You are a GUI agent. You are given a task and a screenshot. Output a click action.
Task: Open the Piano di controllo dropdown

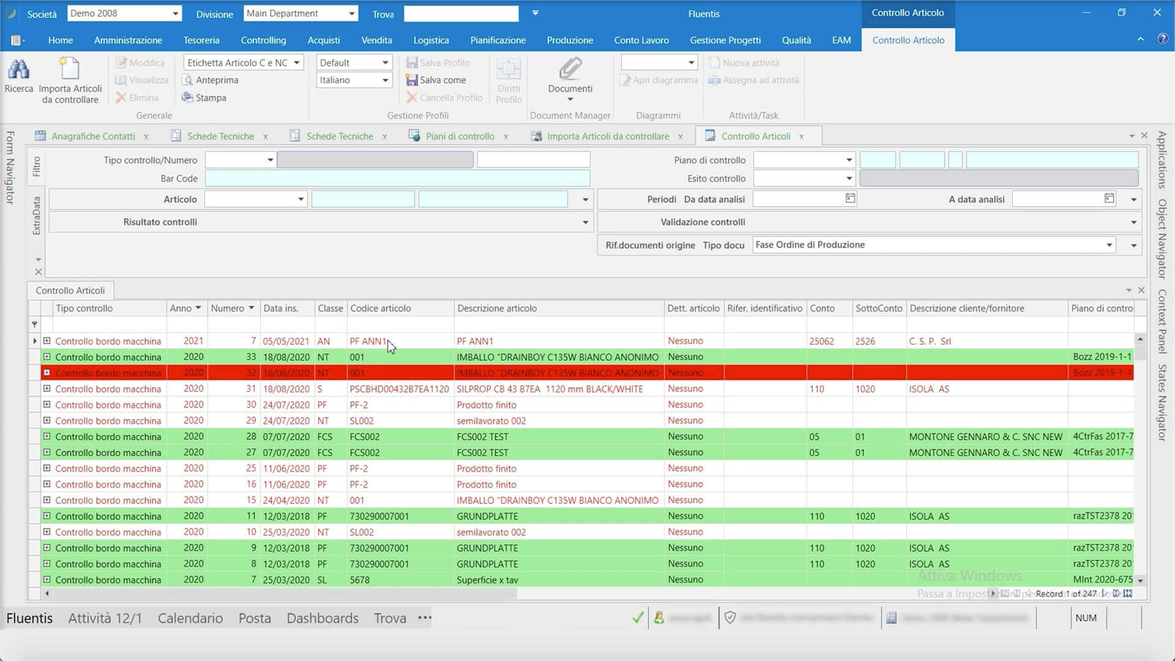tap(849, 160)
